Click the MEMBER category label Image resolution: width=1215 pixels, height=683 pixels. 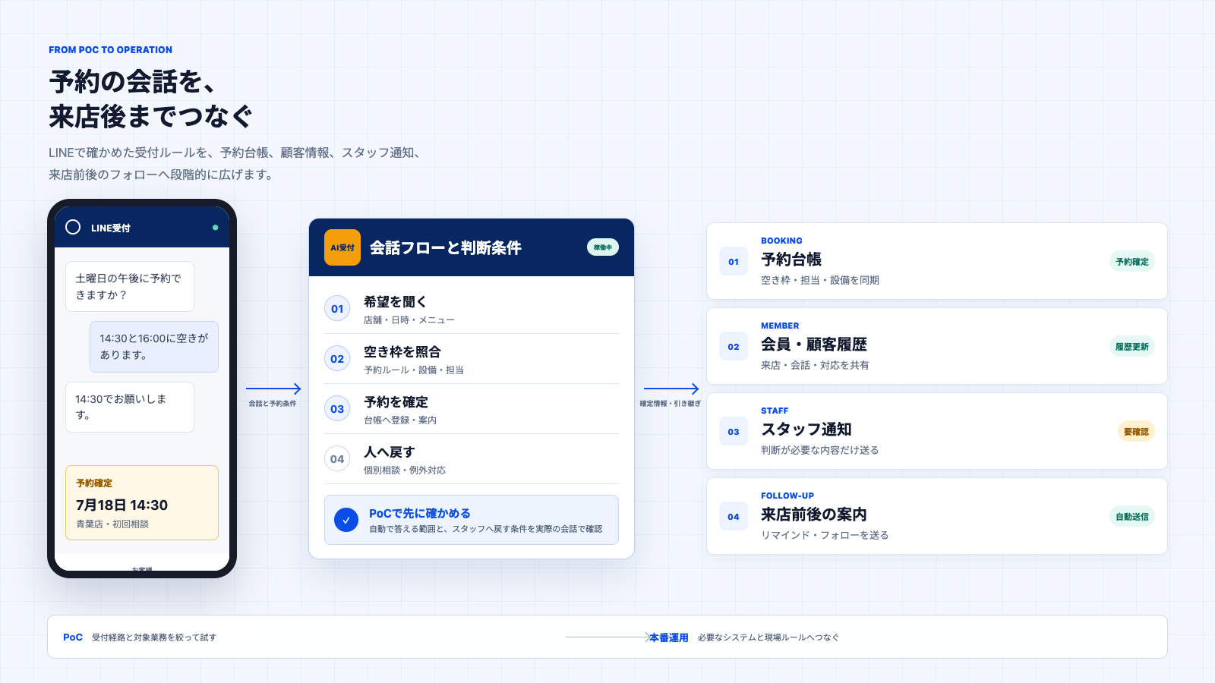780,326
